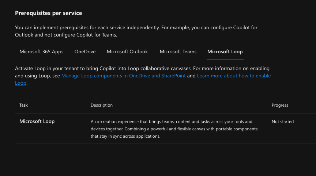The height and width of the screenshot is (176, 316).
Task: Select the Microsoft Outlook tab
Action: point(127,52)
